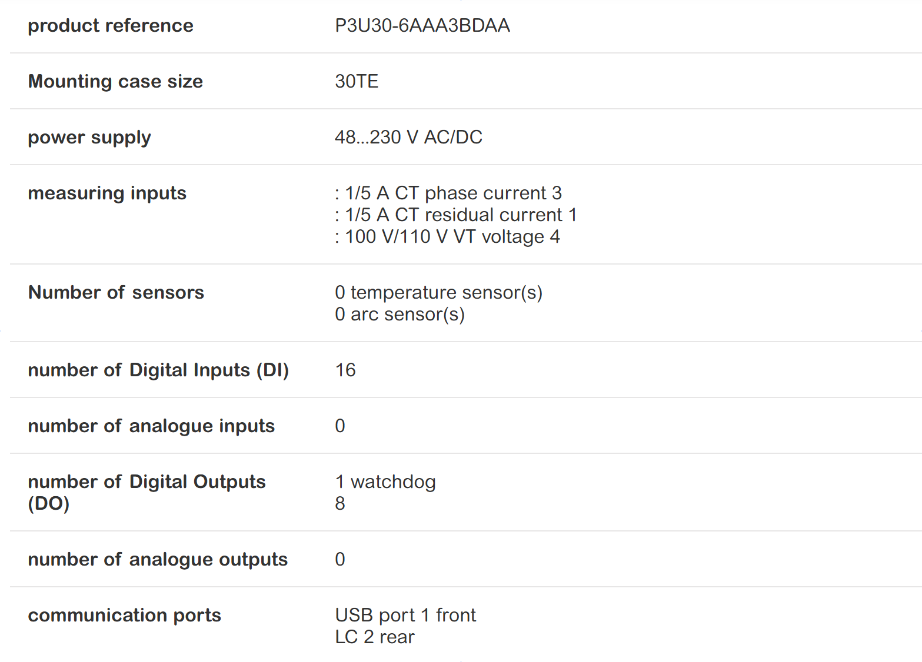The height and width of the screenshot is (662, 922).
Task: Click the "USB port 1 front" text
Action: pos(405,615)
